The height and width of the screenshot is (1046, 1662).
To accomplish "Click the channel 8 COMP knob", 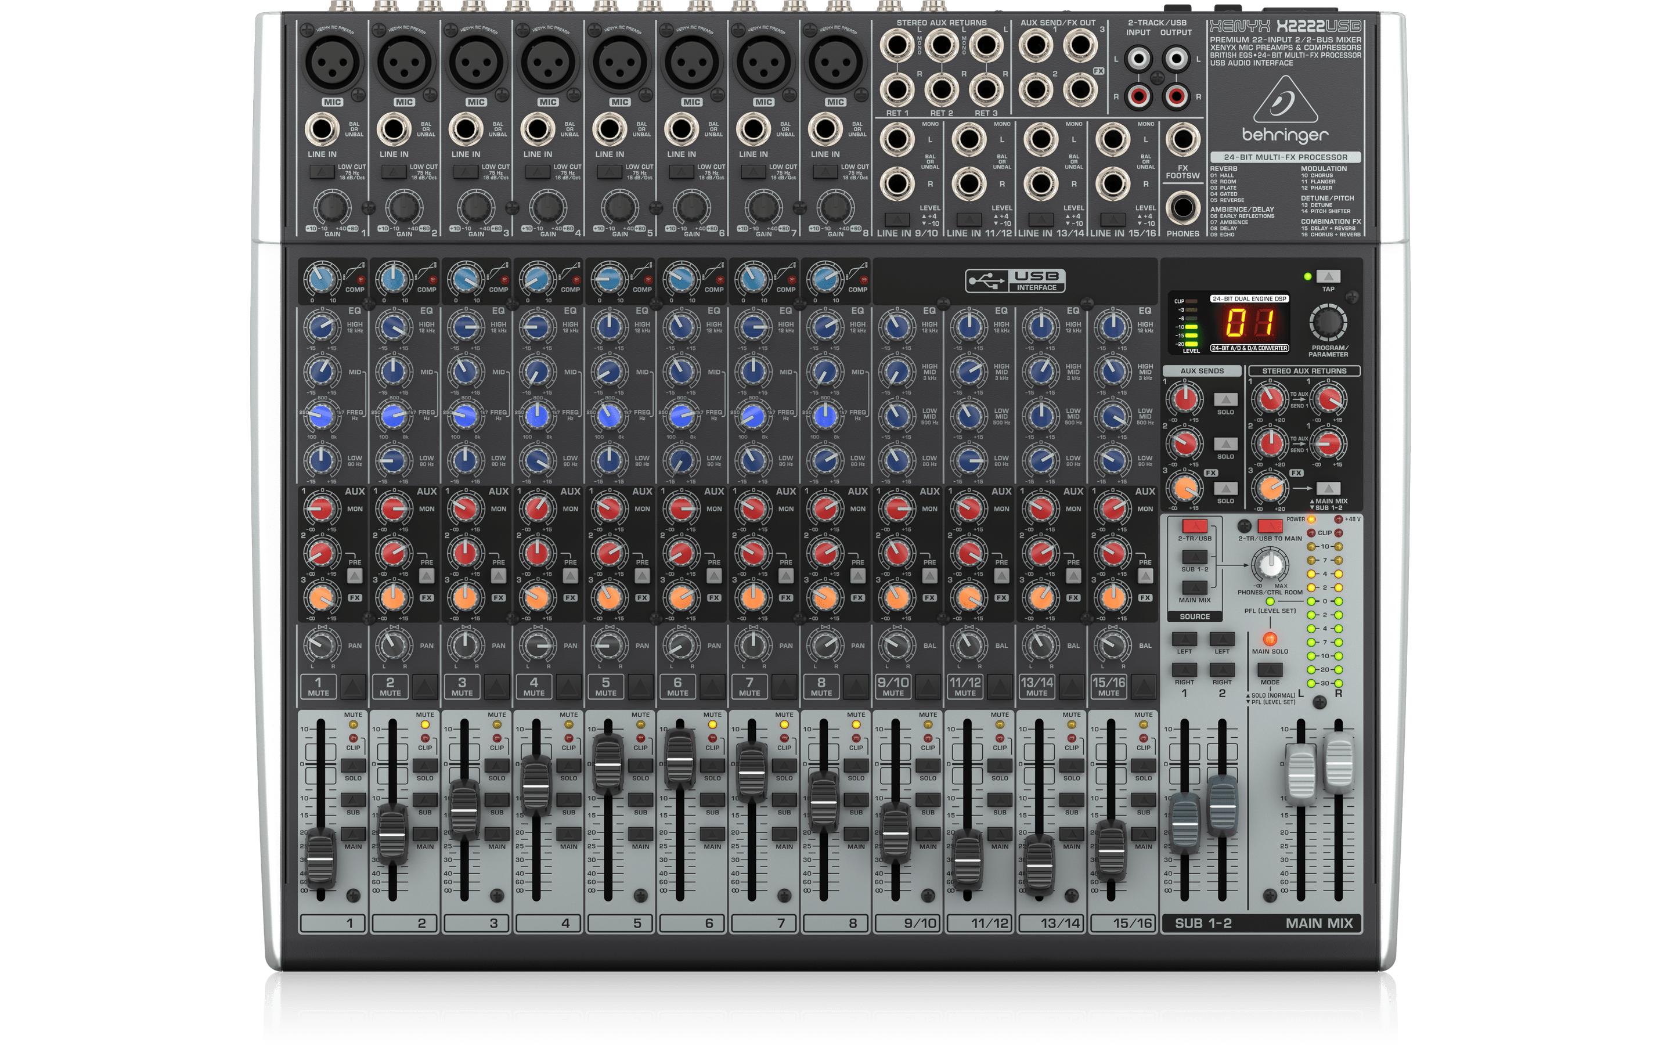I will tap(825, 279).
